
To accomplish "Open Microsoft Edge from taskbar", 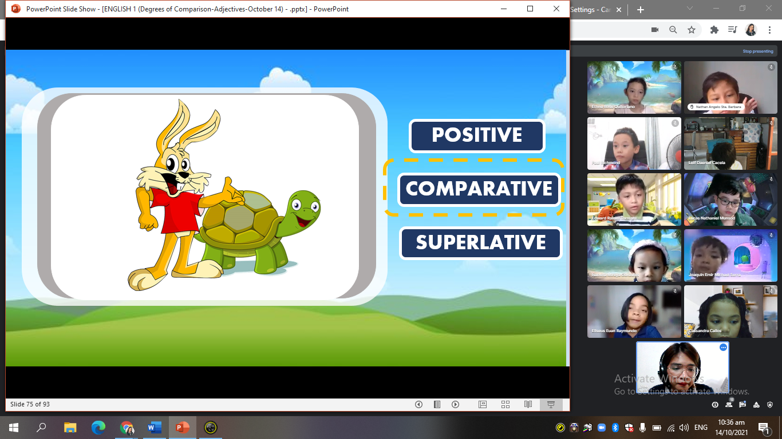I will [98, 428].
